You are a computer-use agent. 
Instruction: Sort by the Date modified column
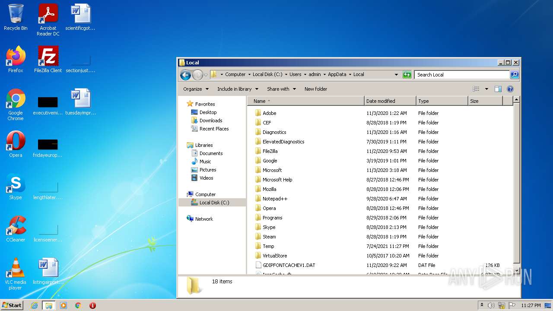(390, 101)
